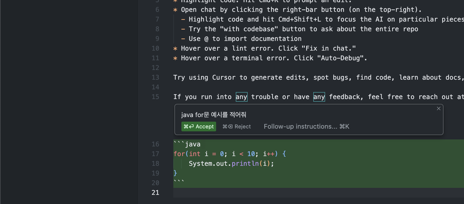Image resolution: width=464 pixels, height=204 pixels.
Task: Click line number 15 in the gutter
Action: point(155,97)
